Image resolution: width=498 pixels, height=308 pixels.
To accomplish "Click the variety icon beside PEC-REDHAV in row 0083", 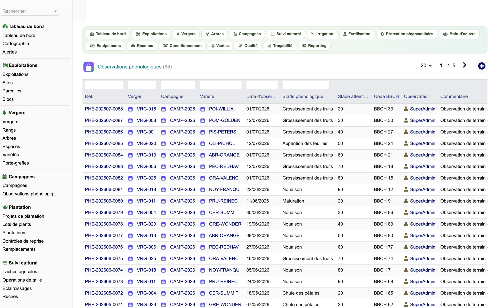I will tap(203, 167).
